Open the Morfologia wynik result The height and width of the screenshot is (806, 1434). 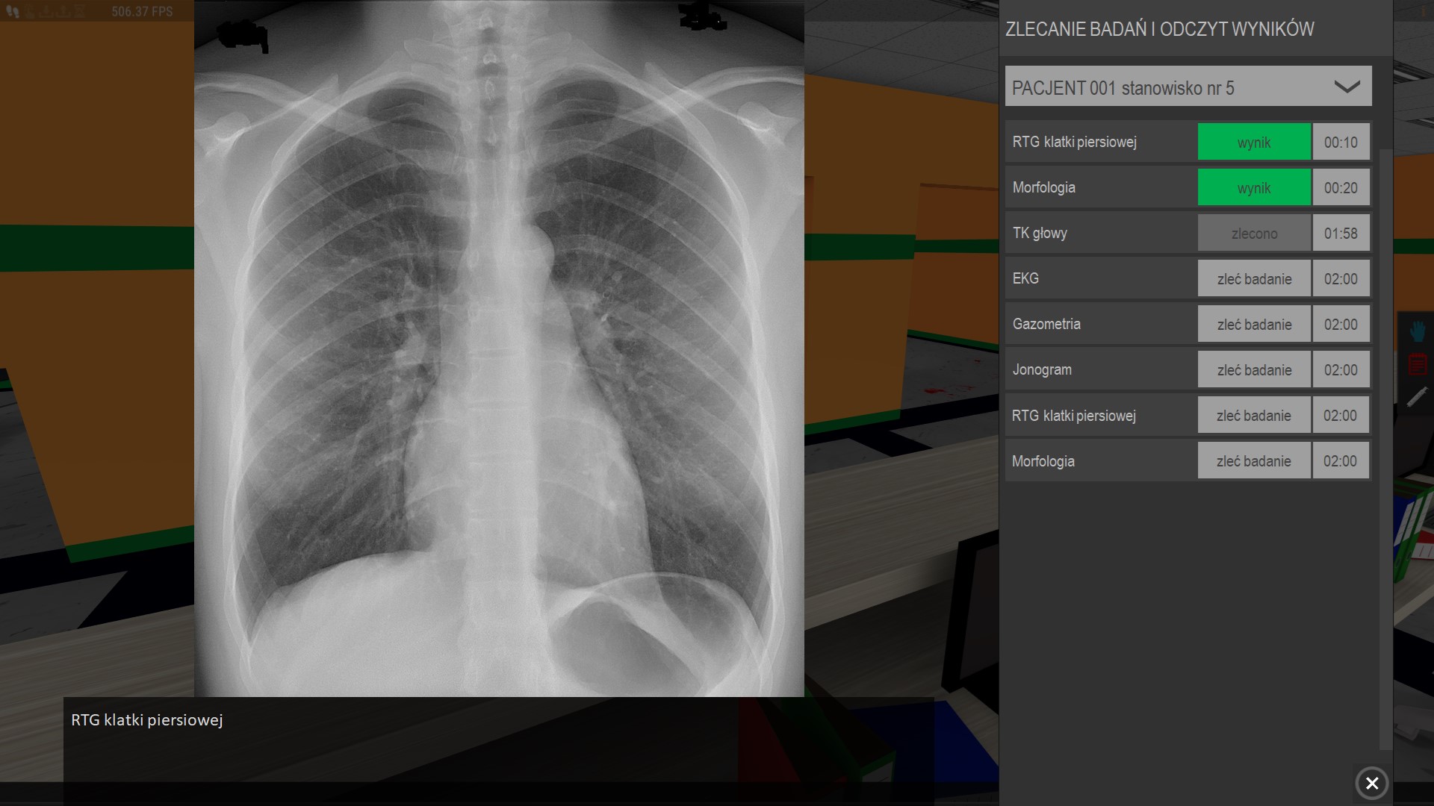coord(1253,187)
